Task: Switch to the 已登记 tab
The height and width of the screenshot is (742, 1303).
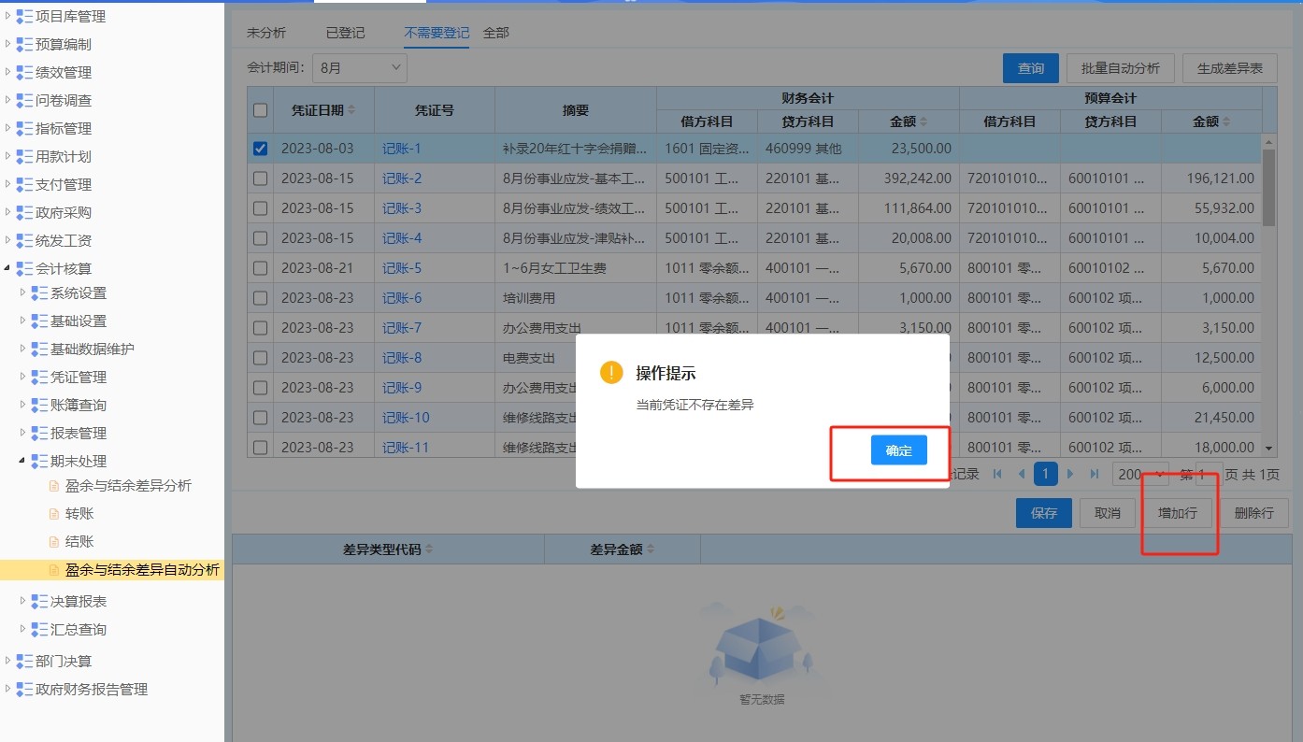Action: point(346,33)
